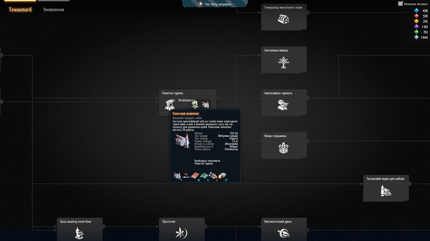Click the blue metadata cube icon
The width and height of the screenshot is (430, 241).
point(416,11)
